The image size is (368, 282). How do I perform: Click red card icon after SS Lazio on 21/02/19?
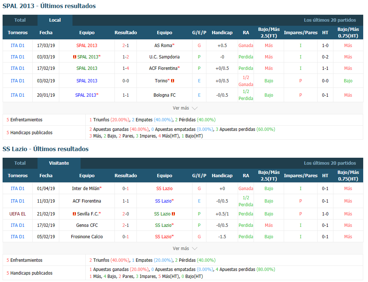pyautogui.click(x=173, y=214)
